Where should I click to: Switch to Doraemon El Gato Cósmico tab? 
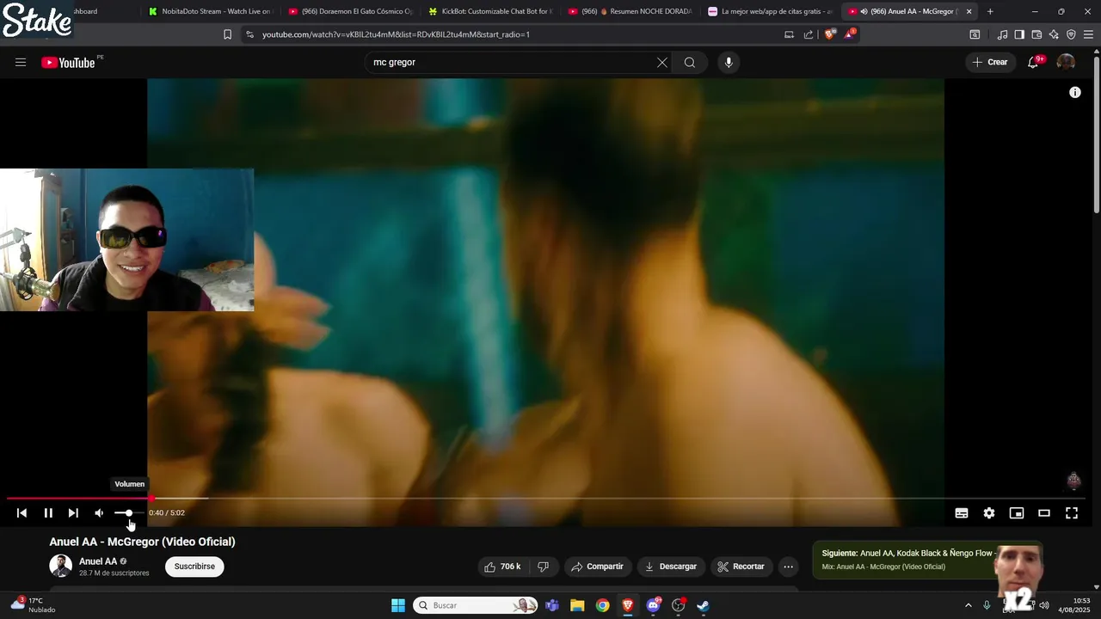click(x=350, y=11)
